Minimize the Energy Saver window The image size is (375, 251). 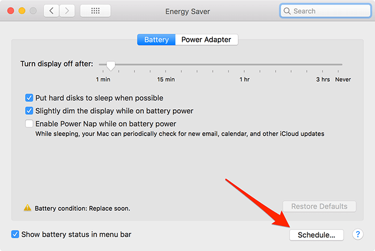click(x=22, y=11)
